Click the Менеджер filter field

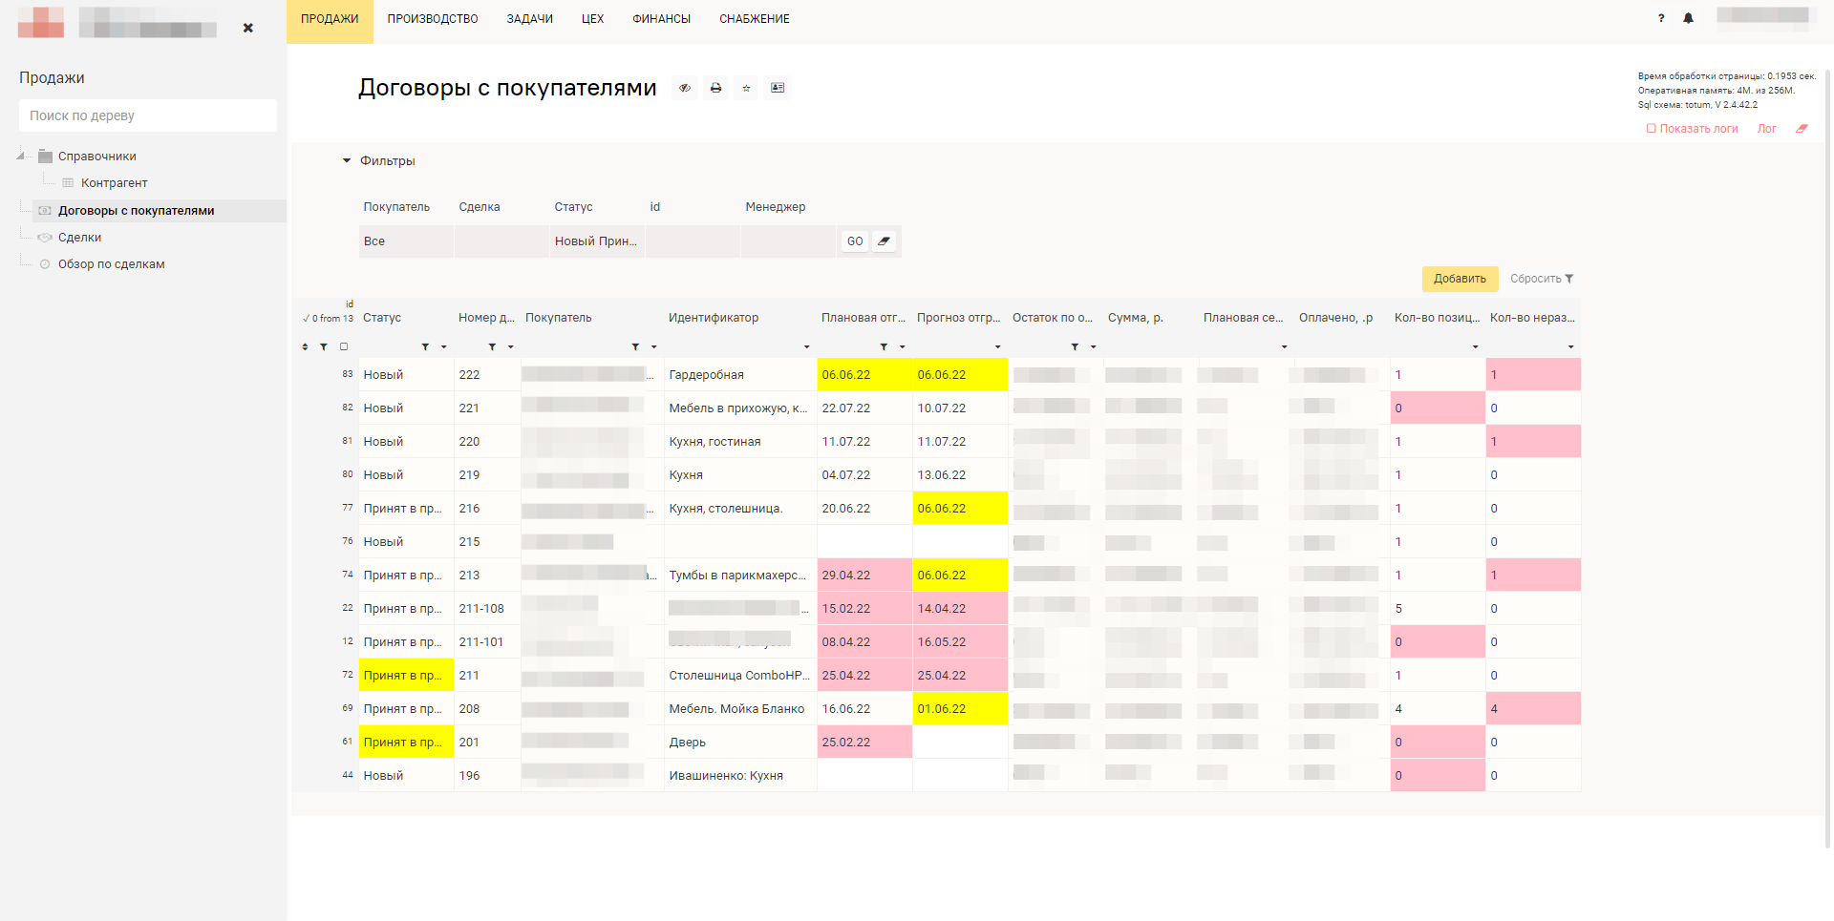(x=788, y=241)
